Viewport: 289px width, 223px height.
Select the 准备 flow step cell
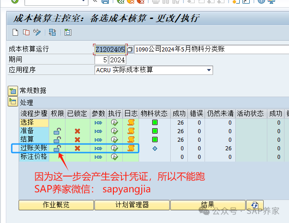pos(34,131)
